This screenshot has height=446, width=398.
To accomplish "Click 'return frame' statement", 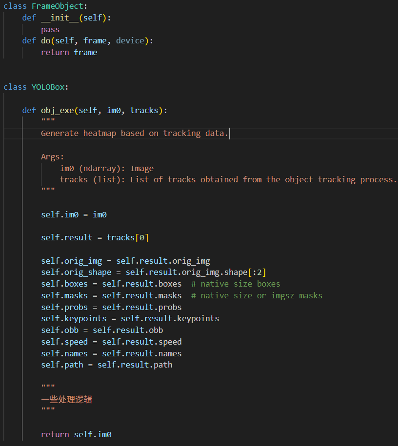I will point(69,52).
